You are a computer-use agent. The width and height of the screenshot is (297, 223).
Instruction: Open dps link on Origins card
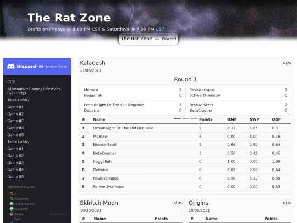287,203
